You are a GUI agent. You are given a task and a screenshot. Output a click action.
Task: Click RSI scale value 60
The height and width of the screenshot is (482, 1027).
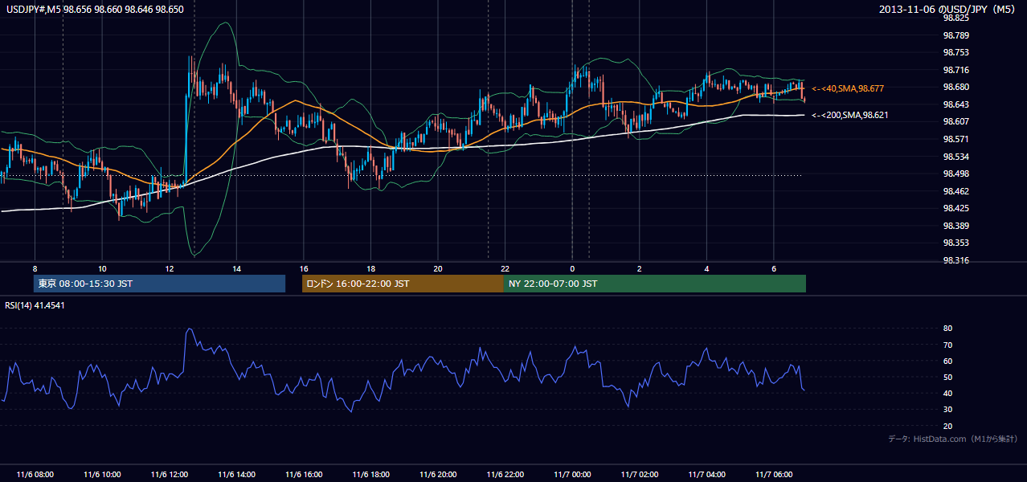pyautogui.click(x=948, y=361)
